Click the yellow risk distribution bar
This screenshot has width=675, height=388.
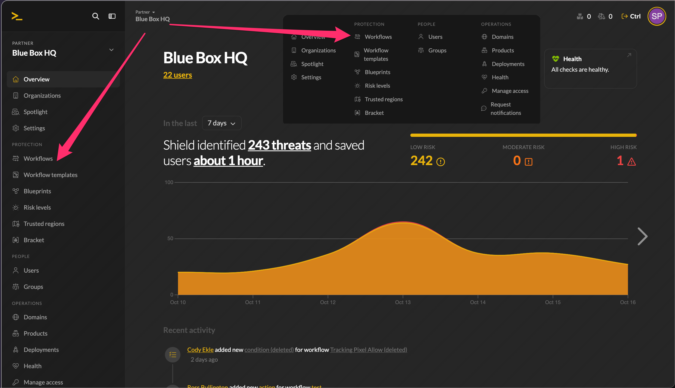523,135
